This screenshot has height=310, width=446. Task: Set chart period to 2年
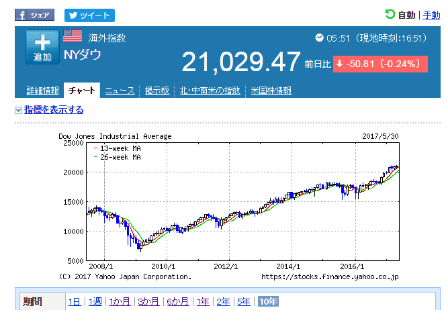point(223,301)
